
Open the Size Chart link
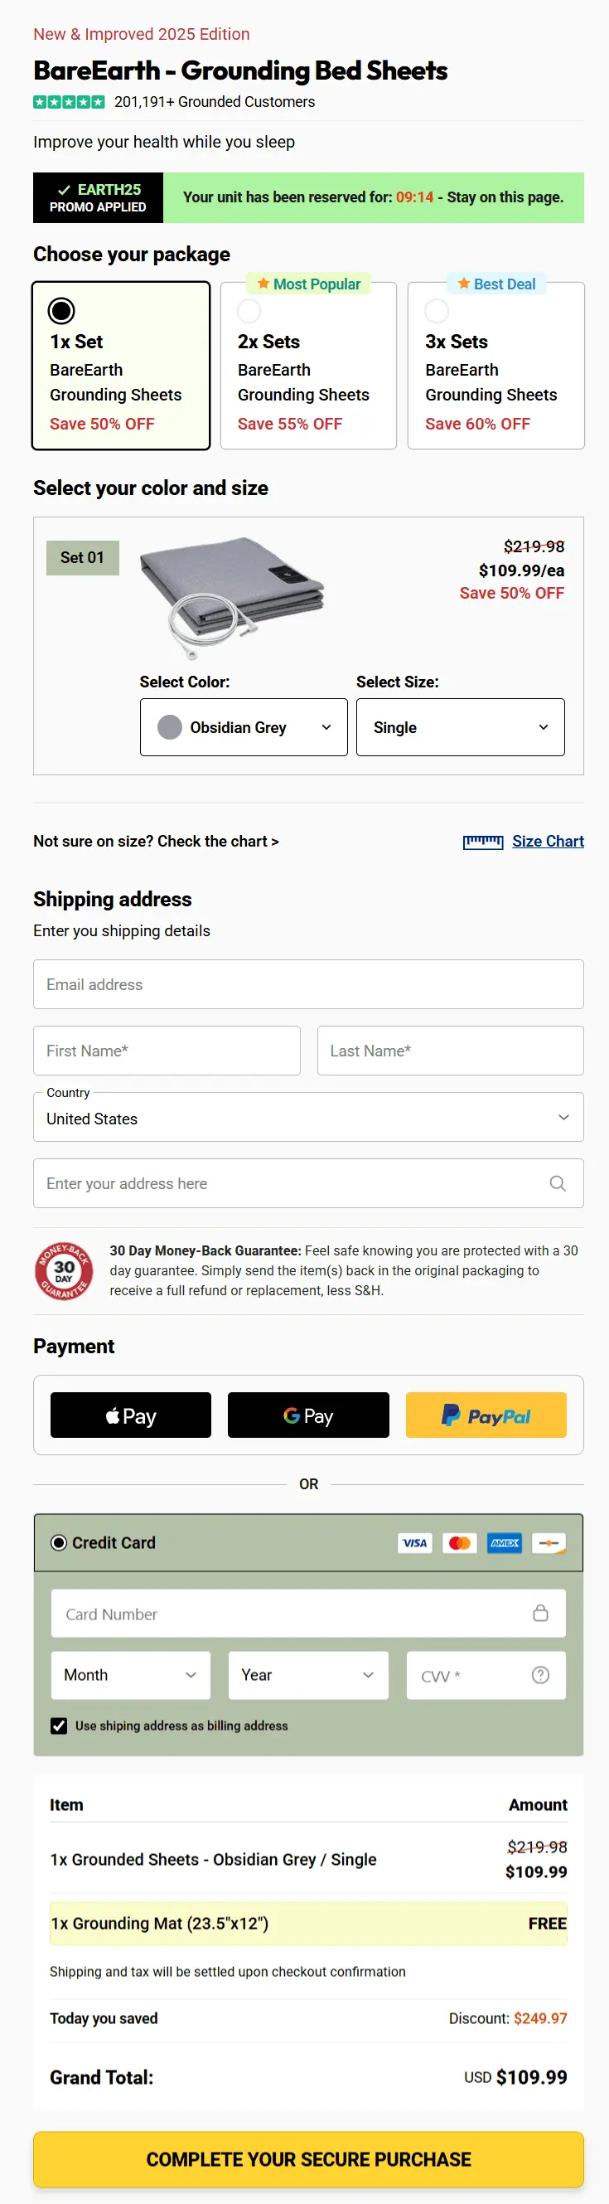548,841
